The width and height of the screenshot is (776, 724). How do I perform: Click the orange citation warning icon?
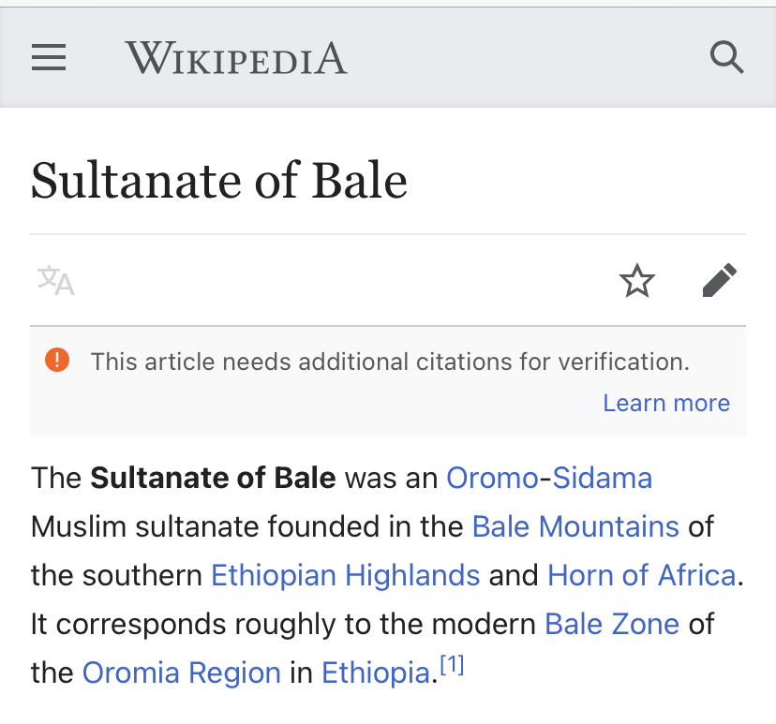tap(57, 360)
